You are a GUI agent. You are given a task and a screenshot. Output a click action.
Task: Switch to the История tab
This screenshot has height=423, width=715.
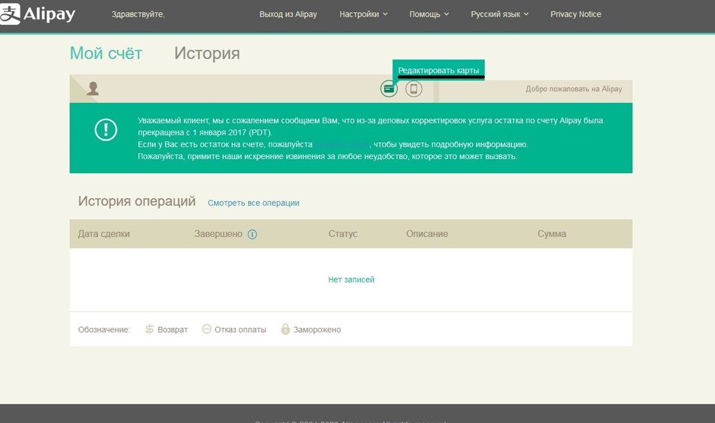(207, 53)
